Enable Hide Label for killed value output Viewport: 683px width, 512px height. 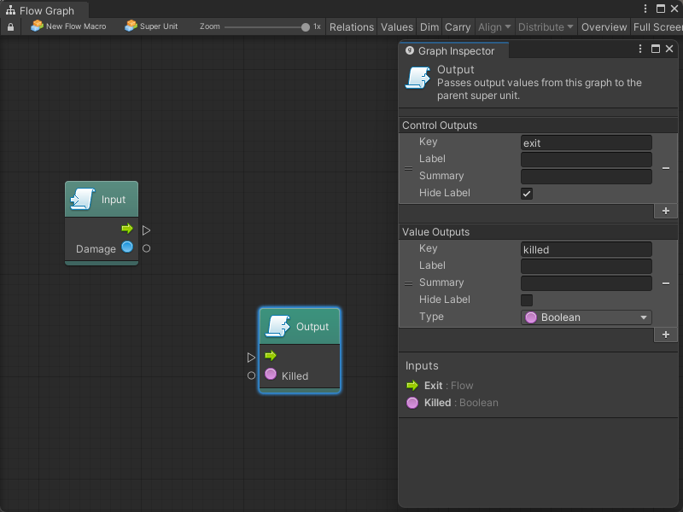pyautogui.click(x=527, y=300)
